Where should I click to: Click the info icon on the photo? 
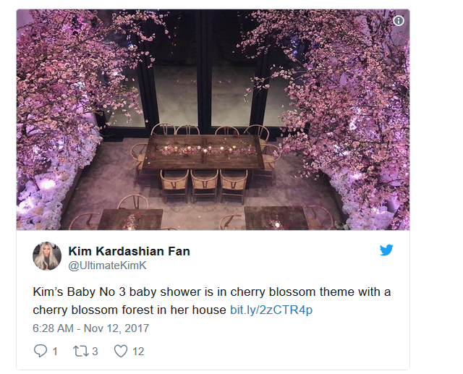[399, 21]
